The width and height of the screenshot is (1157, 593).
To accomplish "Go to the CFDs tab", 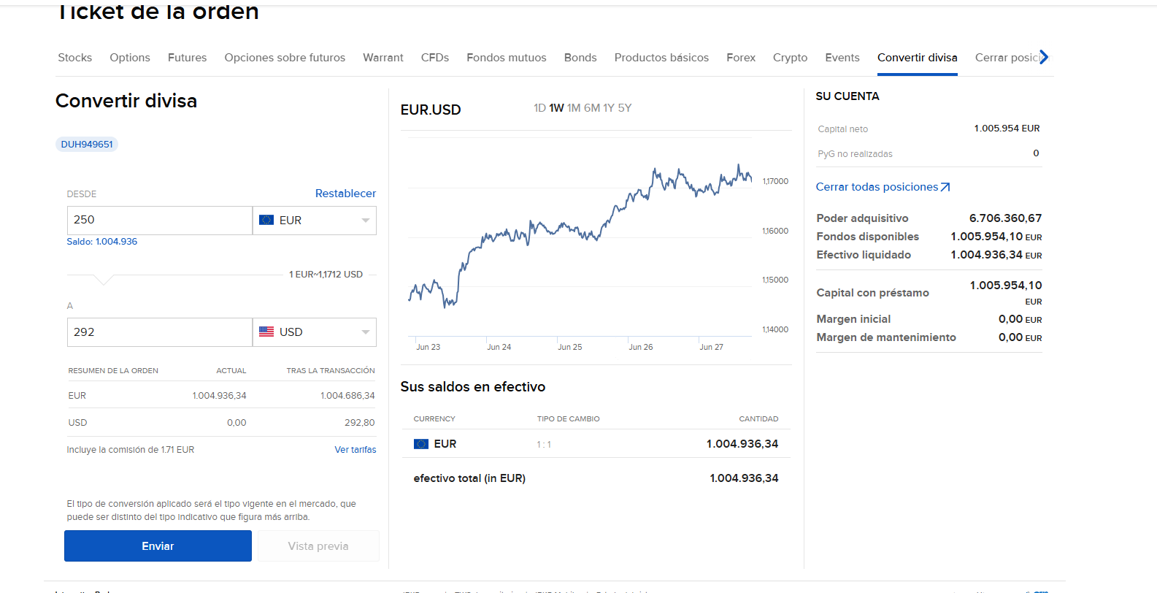I will pos(435,58).
